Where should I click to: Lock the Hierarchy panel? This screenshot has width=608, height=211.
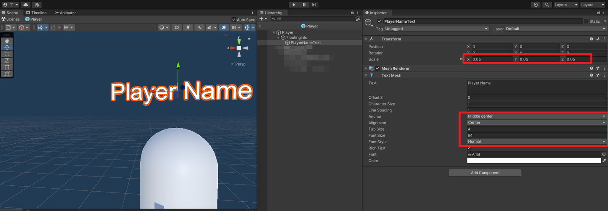(353, 13)
